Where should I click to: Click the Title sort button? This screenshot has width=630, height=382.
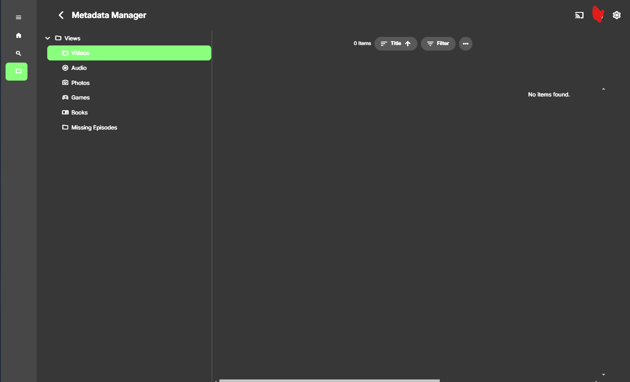[x=392, y=43]
